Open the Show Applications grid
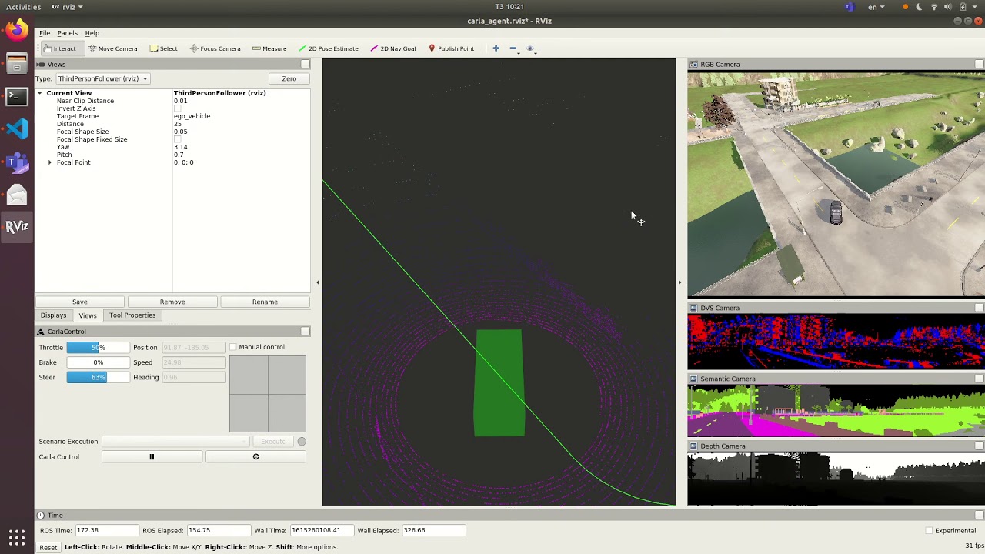 [x=17, y=537]
